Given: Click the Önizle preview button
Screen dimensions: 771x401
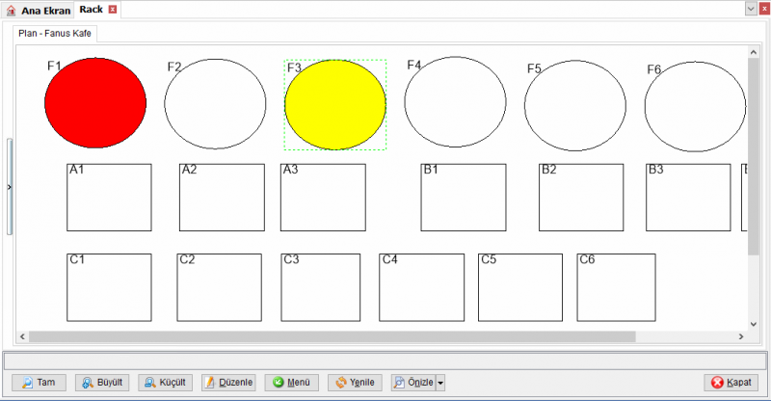Looking at the screenshot, I should [413, 383].
